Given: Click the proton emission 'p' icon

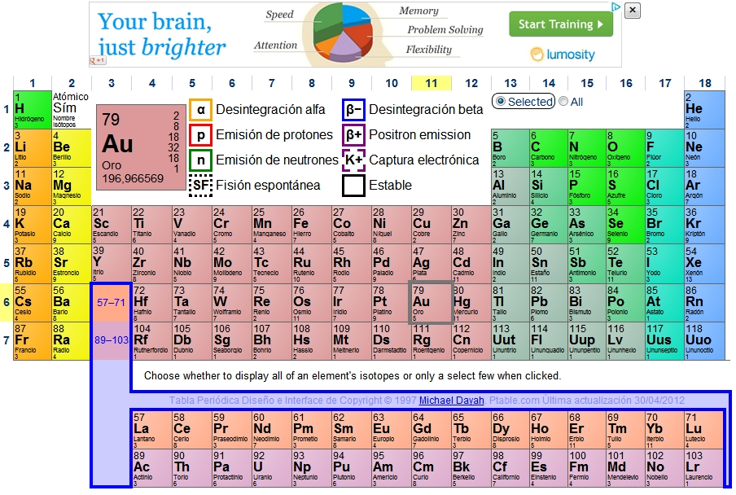Looking at the screenshot, I should pos(200,135).
